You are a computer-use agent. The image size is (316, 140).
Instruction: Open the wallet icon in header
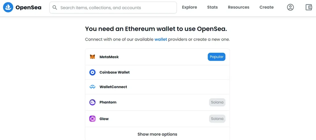click(309, 7)
